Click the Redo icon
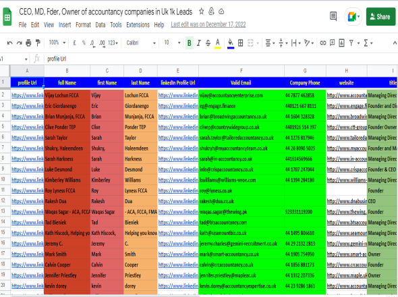398x297 pixels. click(x=19, y=43)
